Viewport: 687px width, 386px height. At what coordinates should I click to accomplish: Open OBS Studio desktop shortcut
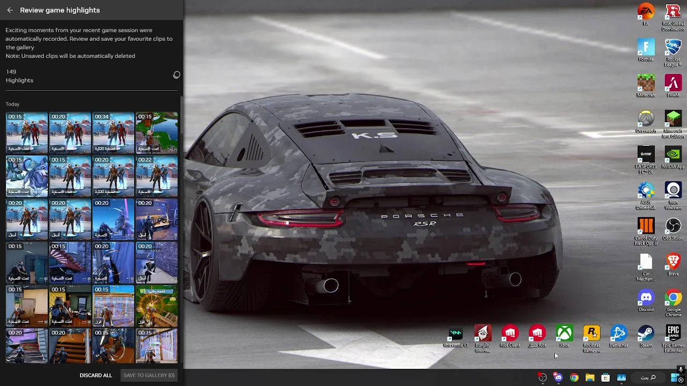tap(673, 229)
